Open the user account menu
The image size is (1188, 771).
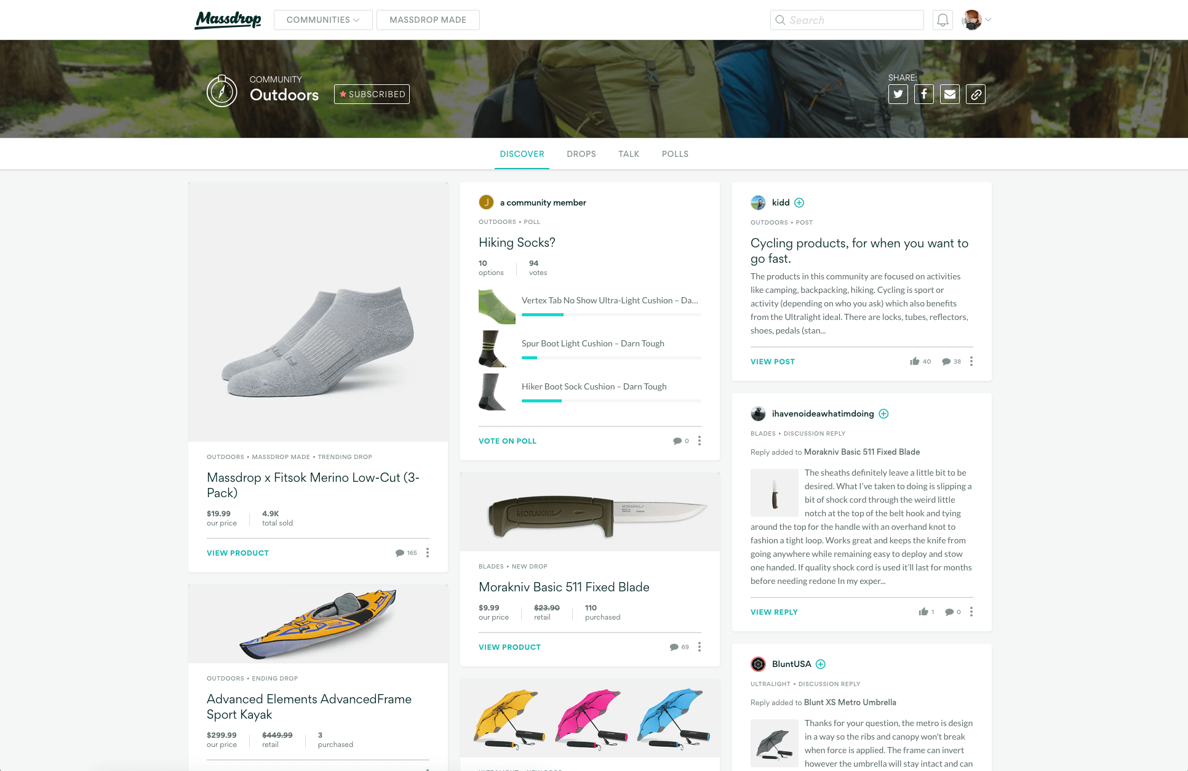point(976,20)
